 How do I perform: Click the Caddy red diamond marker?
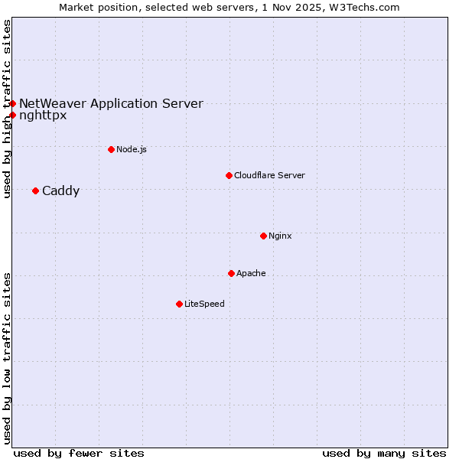35,190
